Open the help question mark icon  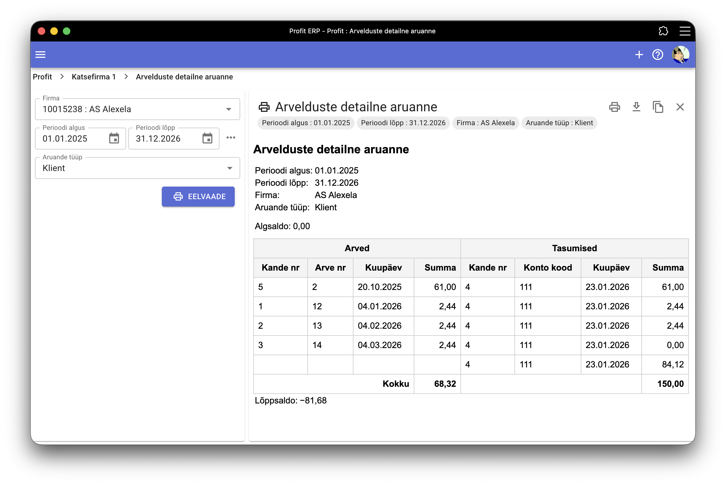pyautogui.click(x=657, y=55)
